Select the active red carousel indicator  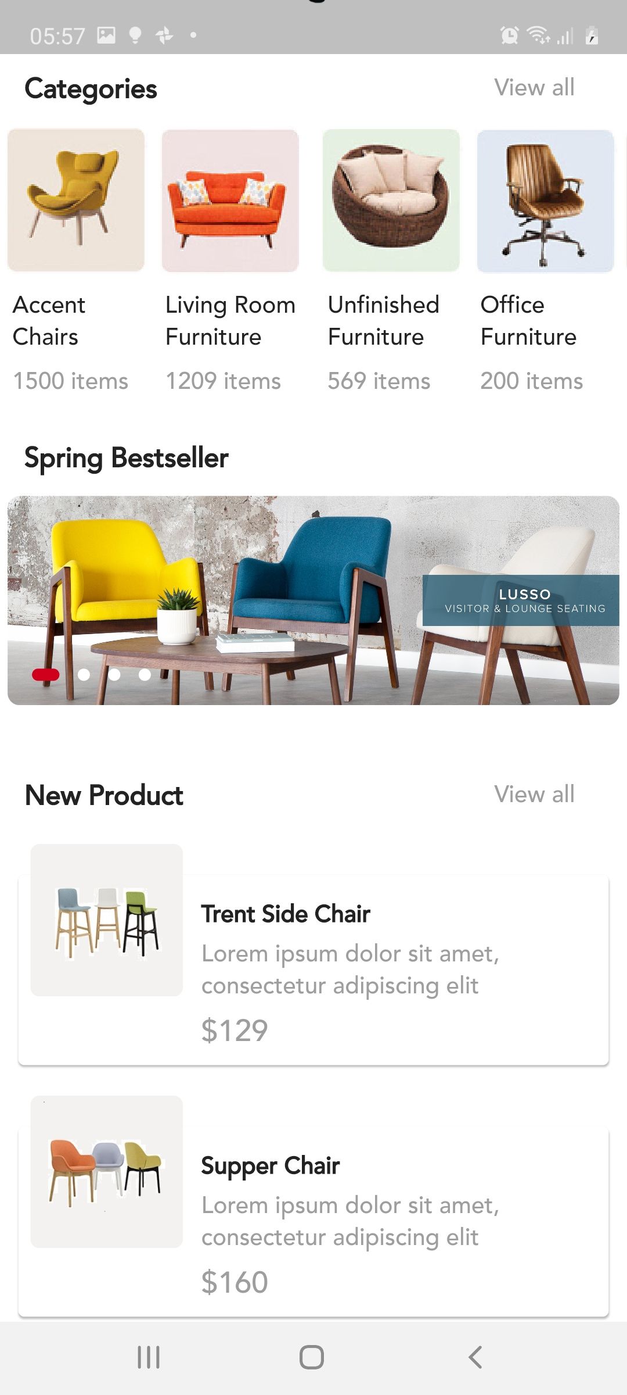(46, 674)
